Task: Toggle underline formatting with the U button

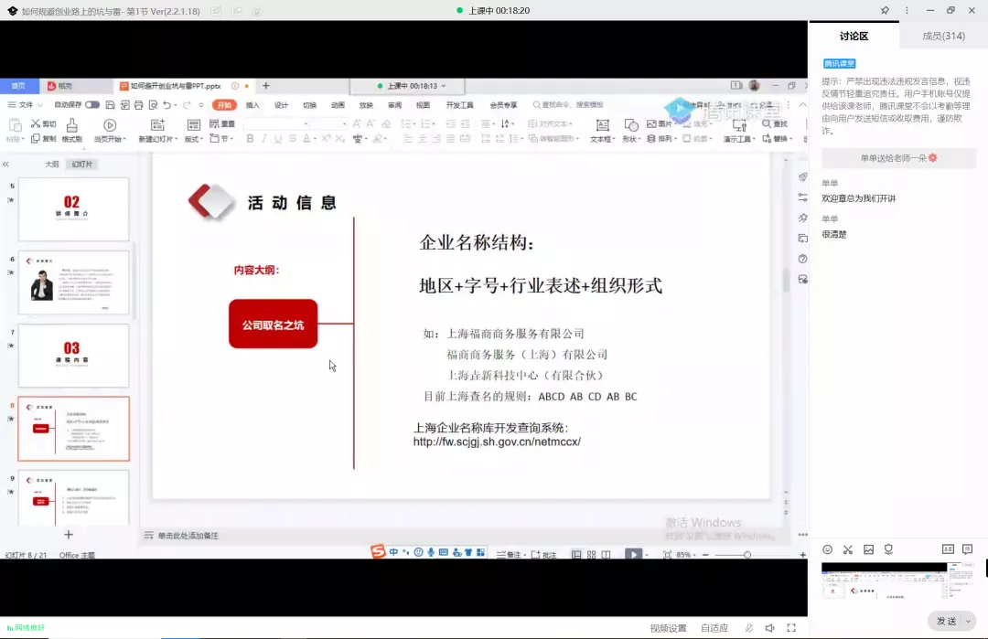Action: click(278, 139)
